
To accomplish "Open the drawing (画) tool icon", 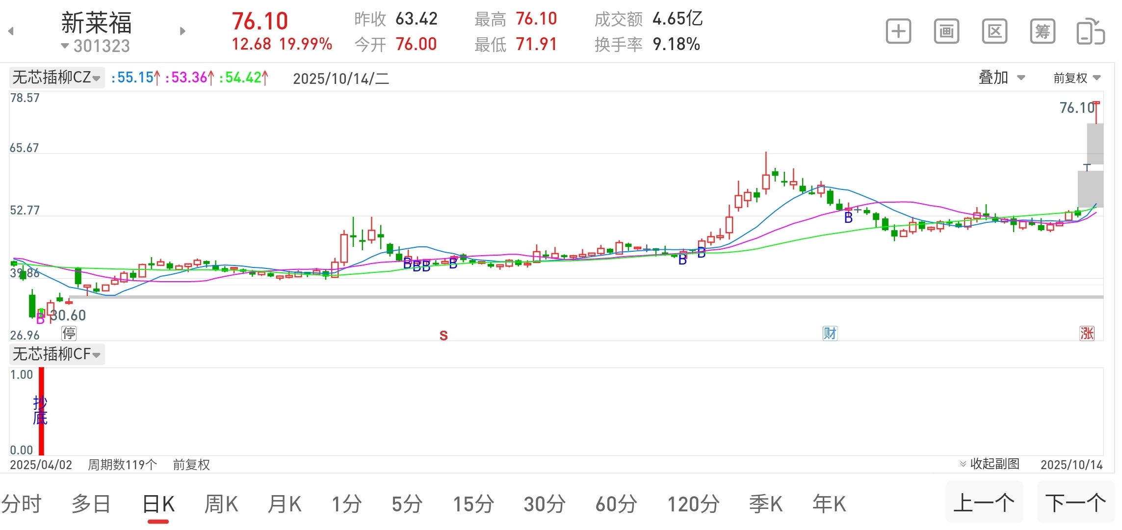I will [x=946, y=32].
